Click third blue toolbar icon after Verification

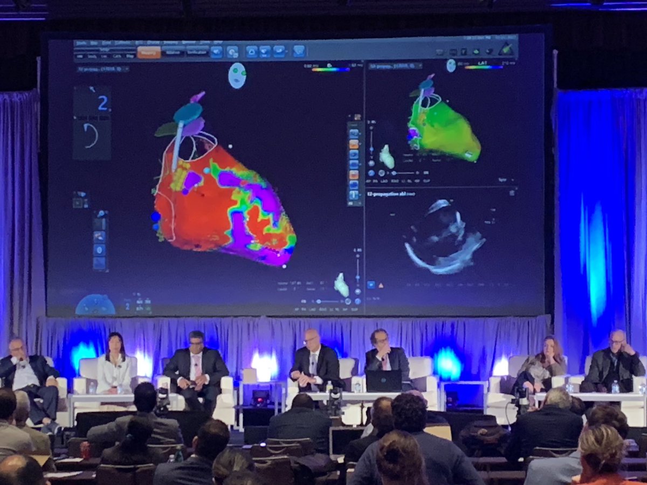pyautogui.click(x=252, y=52)
